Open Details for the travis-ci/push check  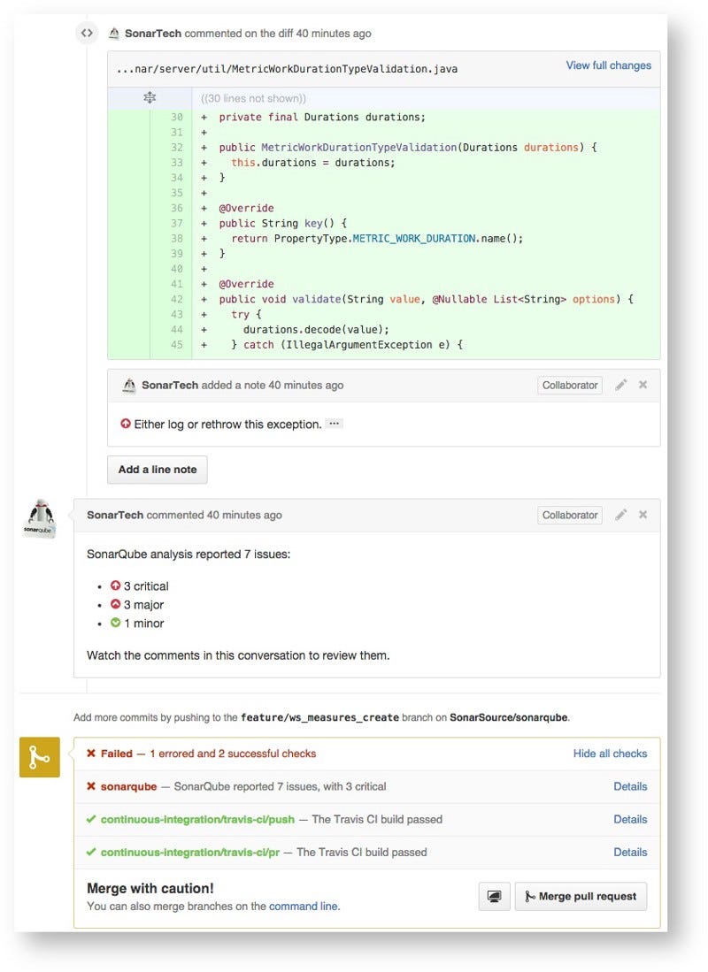[630, 819]
